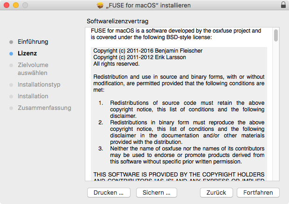Select the Lizenz step label

(x=28, y=54)
